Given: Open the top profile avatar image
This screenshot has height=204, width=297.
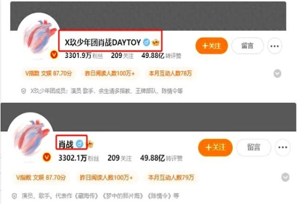Looking at the screenshot, I should [39, 35].
